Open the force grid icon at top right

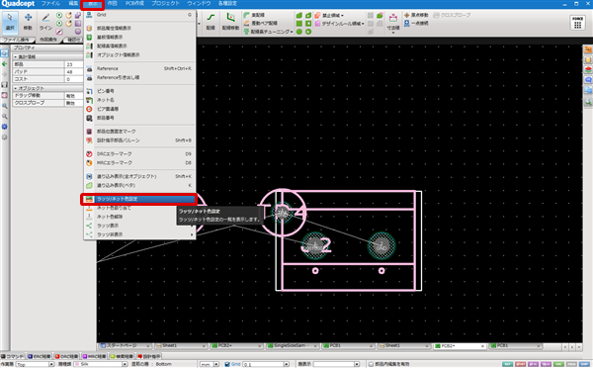577,23
